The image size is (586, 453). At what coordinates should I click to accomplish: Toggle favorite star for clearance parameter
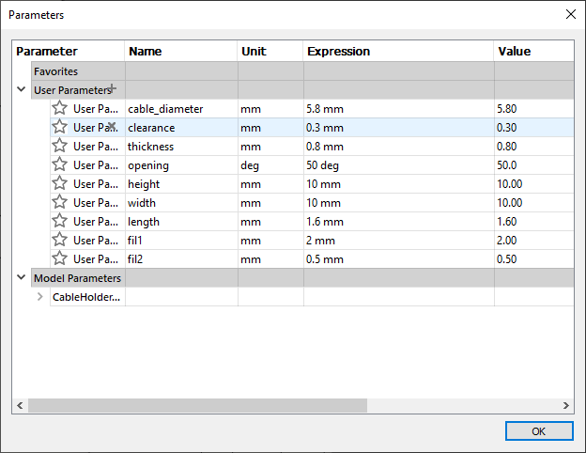[x=59, y=127]
